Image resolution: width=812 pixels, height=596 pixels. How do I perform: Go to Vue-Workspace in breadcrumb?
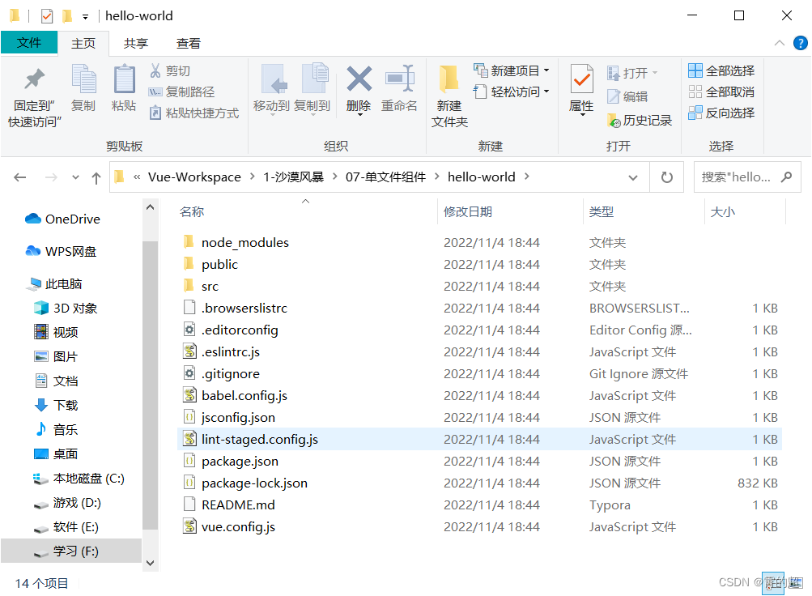click(x=194, y=177)
